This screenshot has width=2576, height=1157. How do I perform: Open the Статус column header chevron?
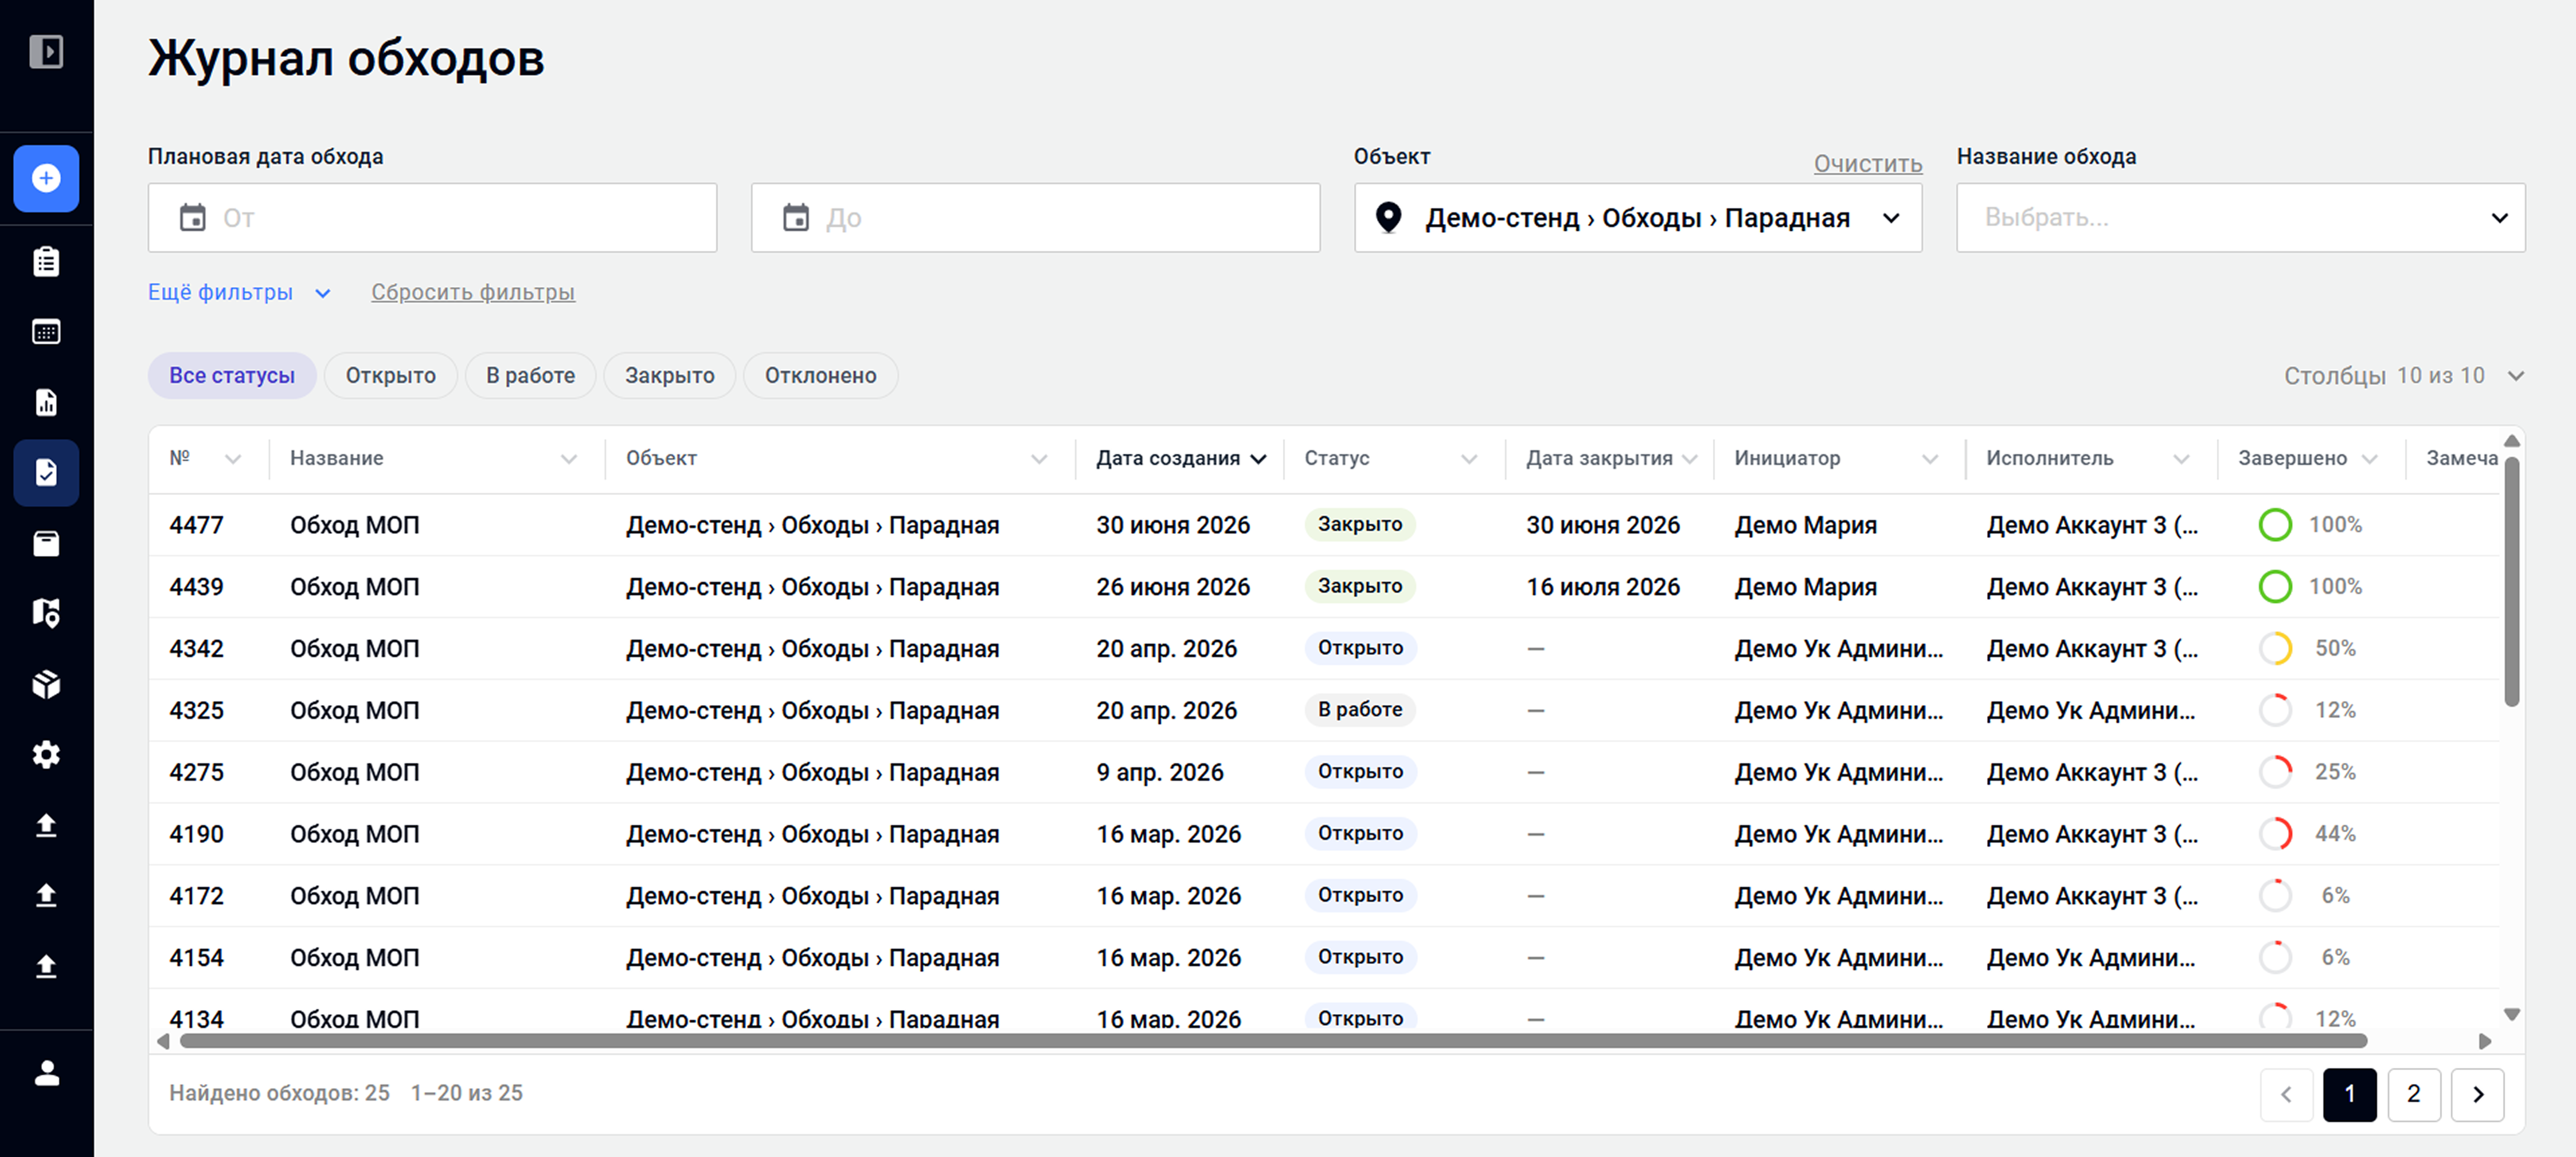[x=1469, y=459]
